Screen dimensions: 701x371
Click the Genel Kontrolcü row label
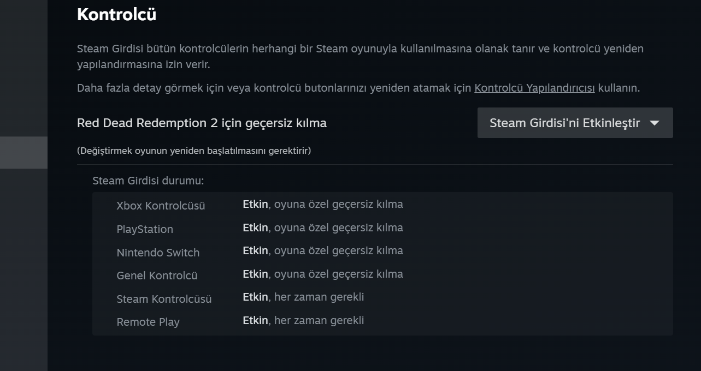[157, 276]
